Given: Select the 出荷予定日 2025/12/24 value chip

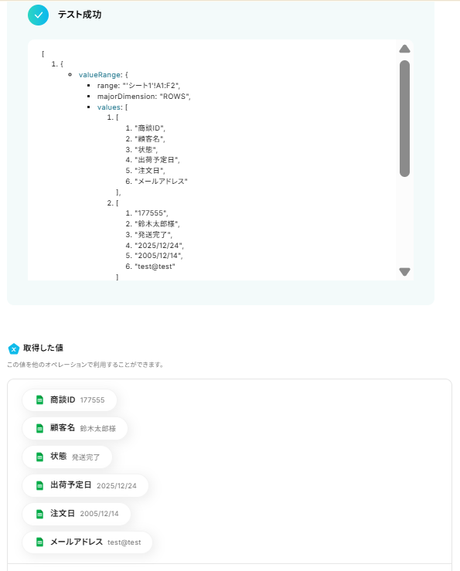Looking at the screenshot, I should (x=85, y=485).
